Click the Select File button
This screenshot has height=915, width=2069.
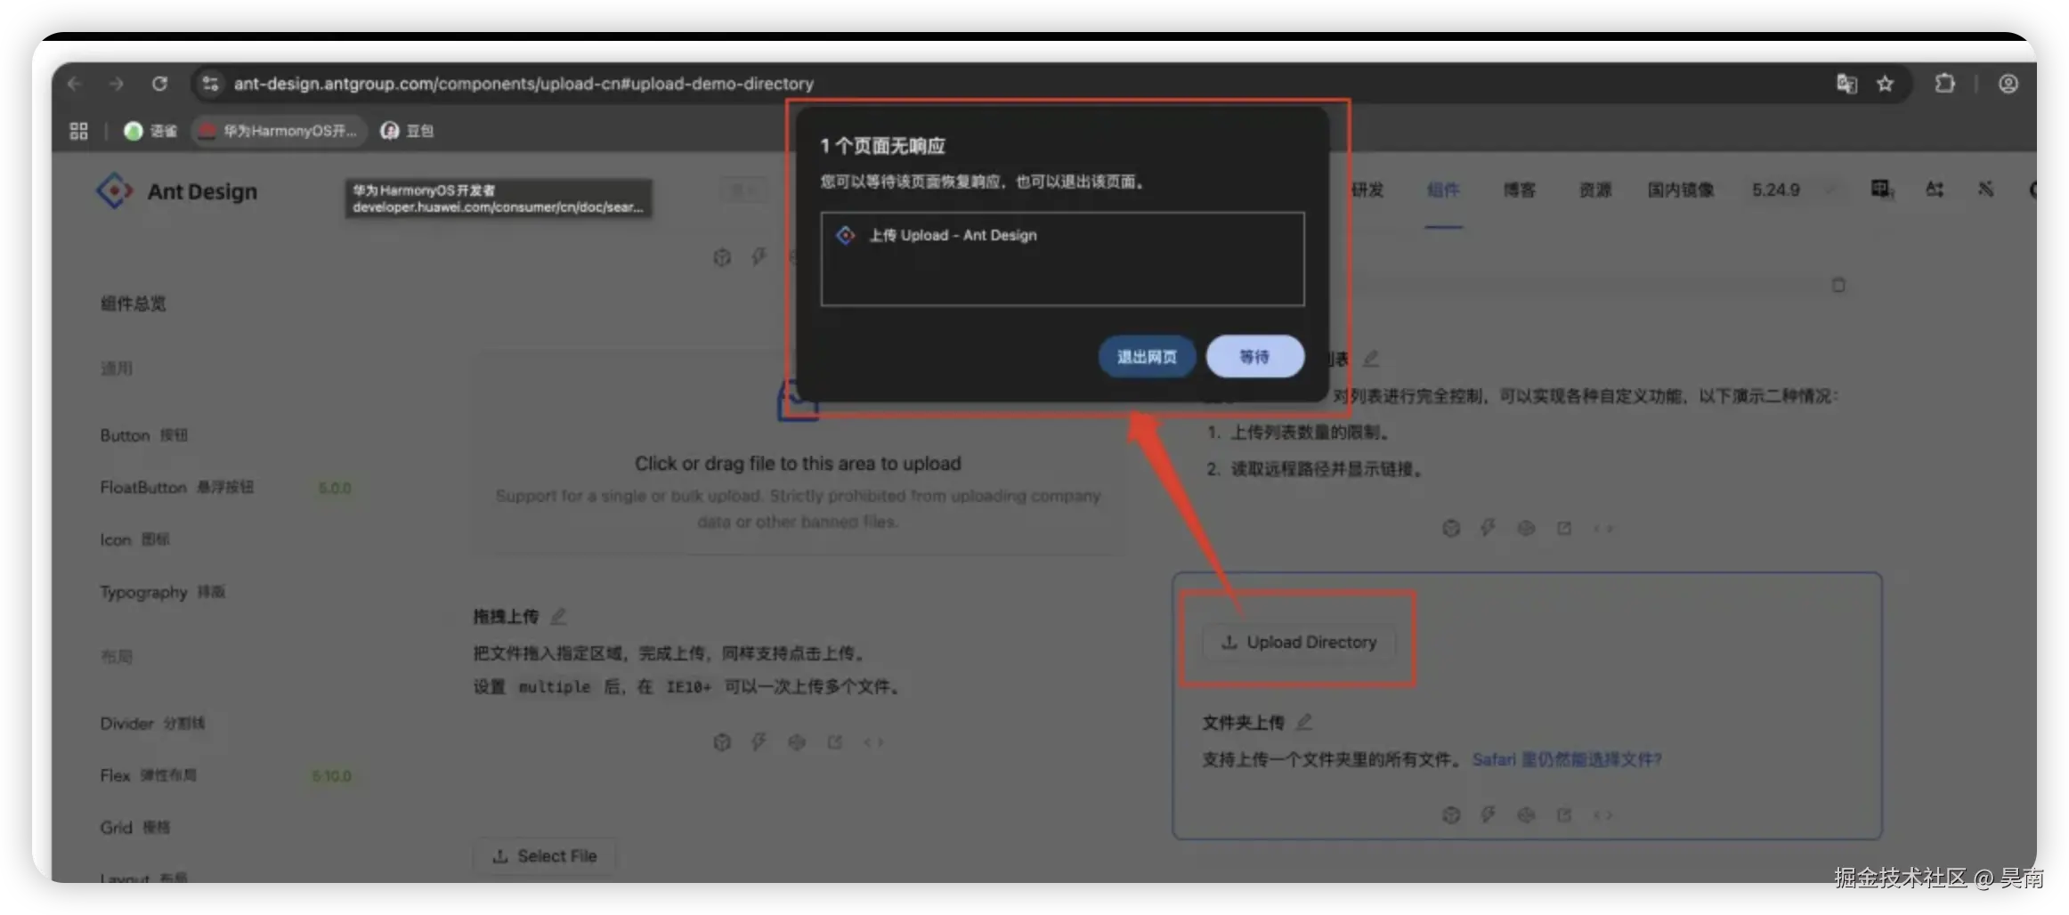[x=544, y=856]
